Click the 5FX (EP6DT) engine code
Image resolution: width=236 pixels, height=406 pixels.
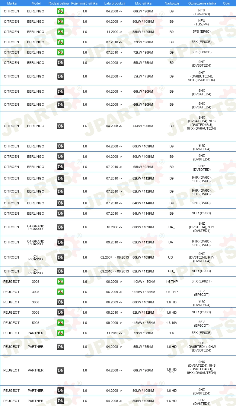202,281
